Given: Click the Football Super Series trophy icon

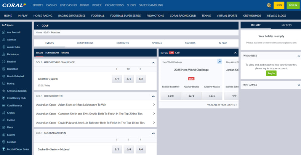Looking at the screenshot, I should [x=3, y=149].
